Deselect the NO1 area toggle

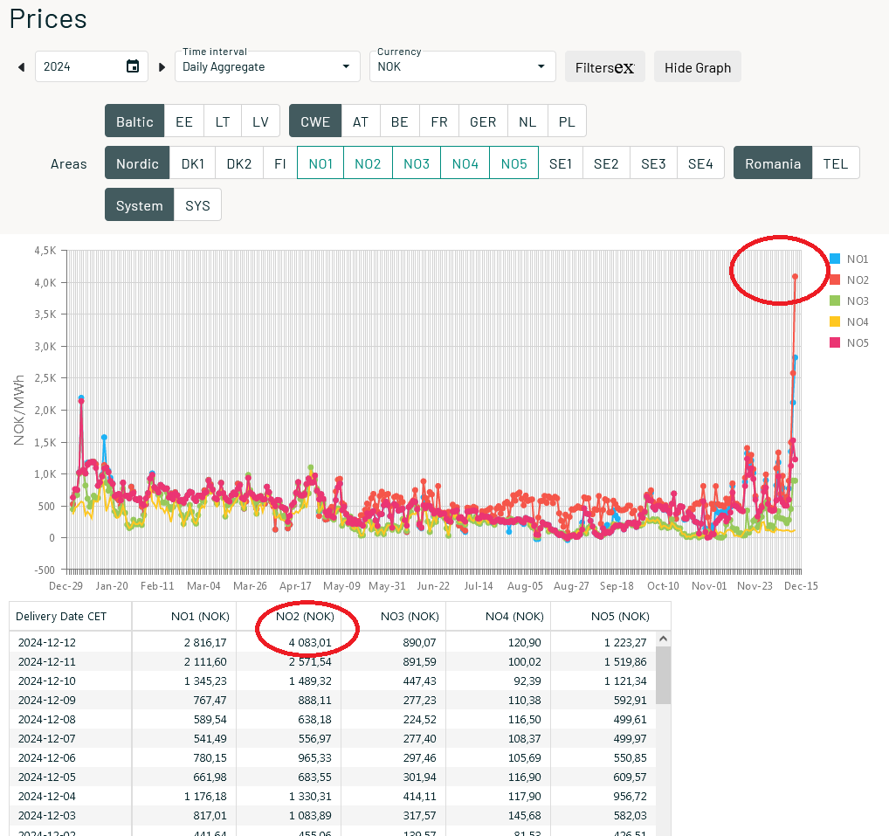(x=320, y=163)
